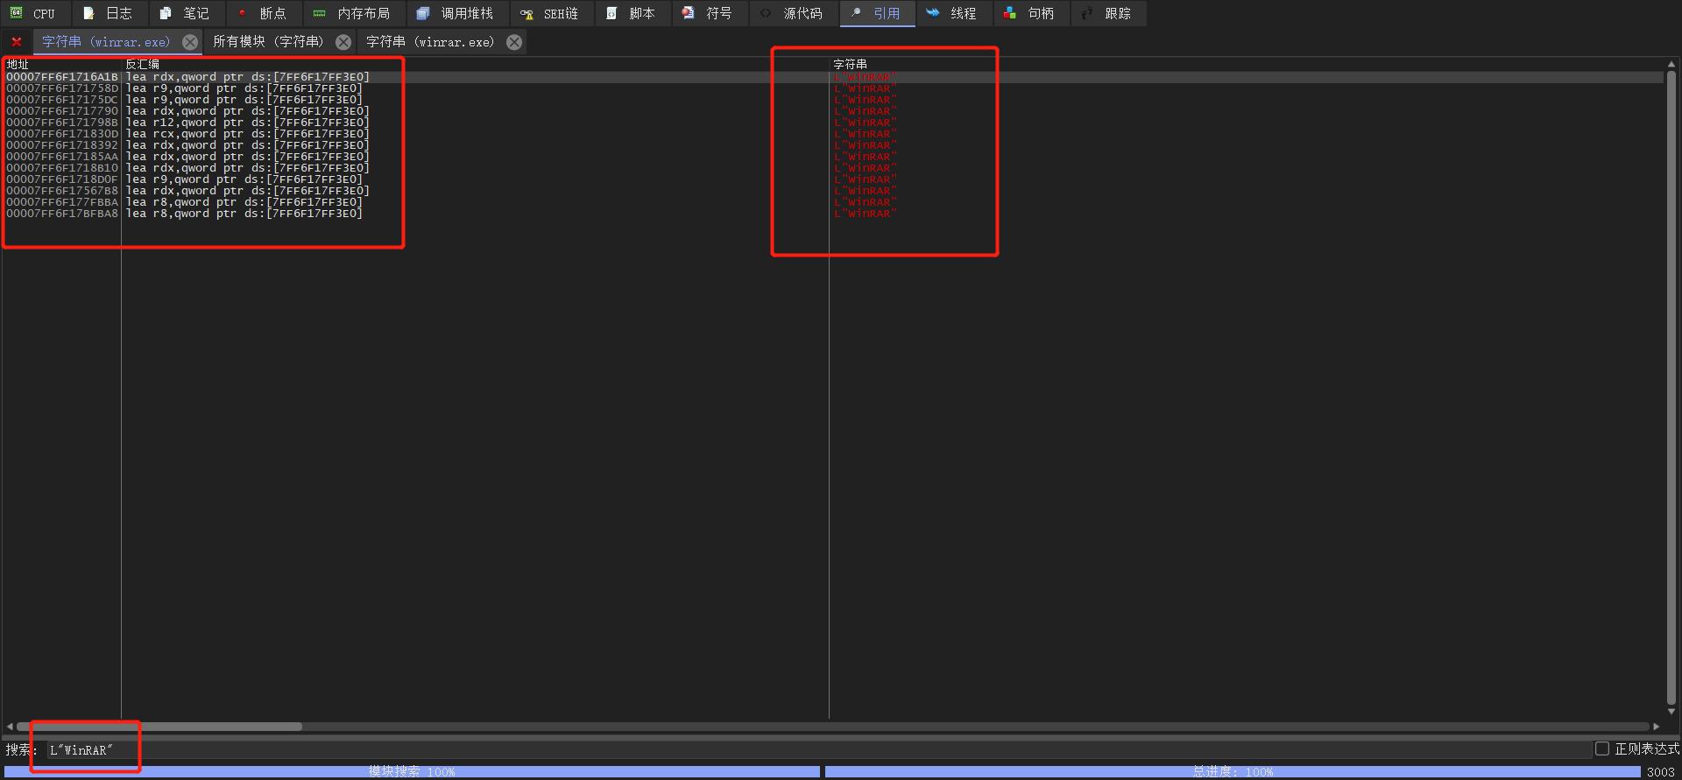Open the 断点 breakpoints tab

pos(263,13)
